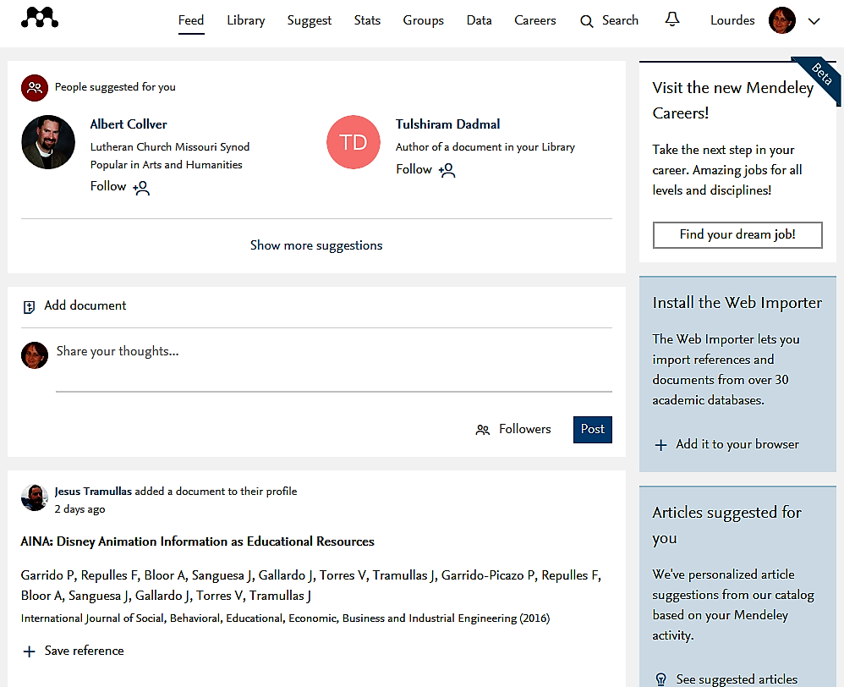Open the Feed tab
The image size is (844, 687).
click(191, 20)
